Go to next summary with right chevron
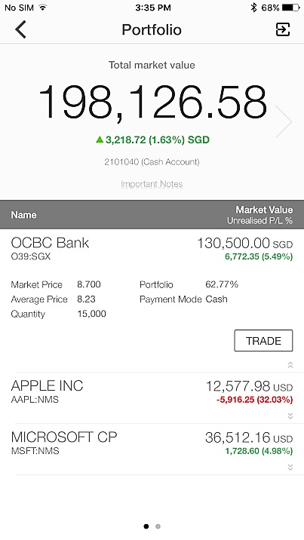Image resolution: width=304 pixels, height=540 pixels. coord(284,121)
